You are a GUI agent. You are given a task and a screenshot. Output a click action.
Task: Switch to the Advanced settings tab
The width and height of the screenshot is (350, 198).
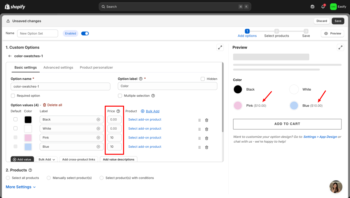click(x=58, y=68)
